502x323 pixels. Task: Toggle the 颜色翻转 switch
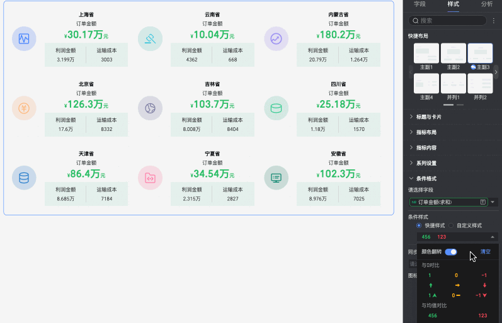pyautogui.click(x=451, y=252)
